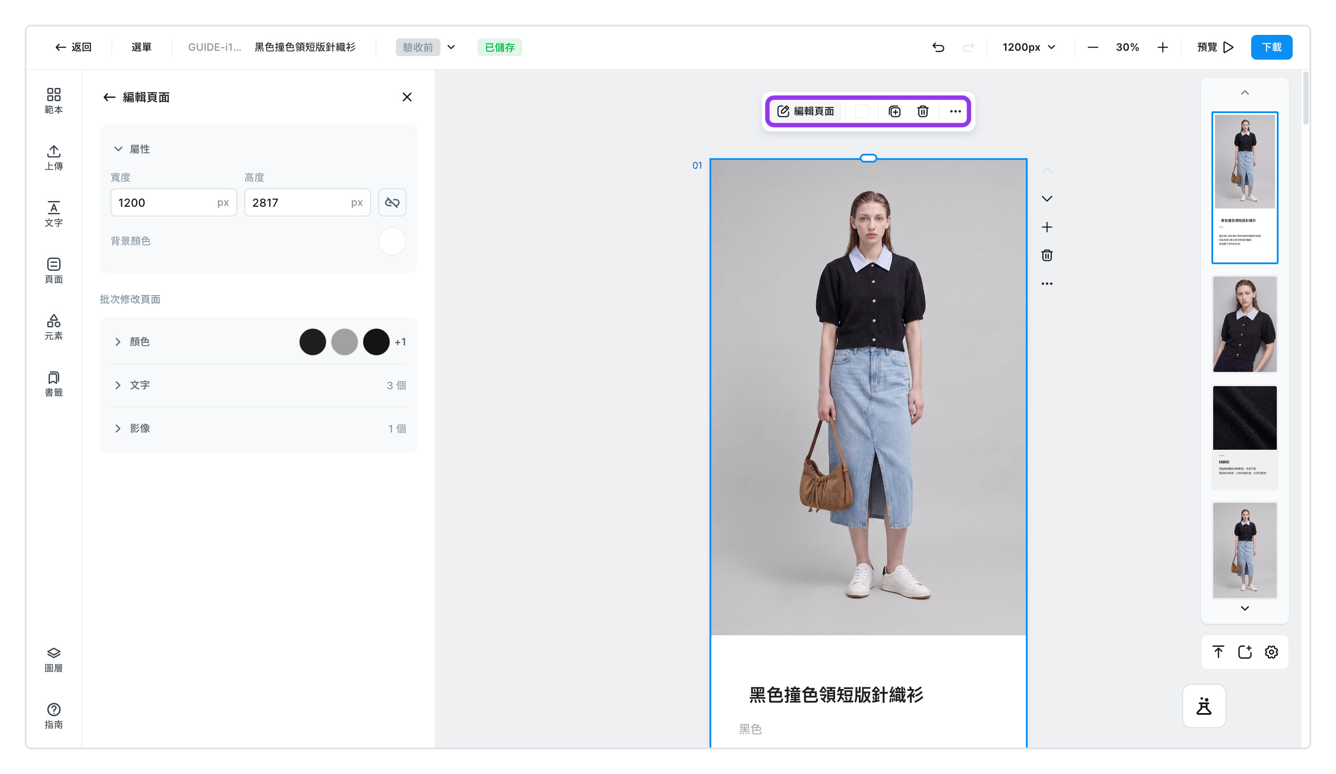Expand the 顏色 batch color row
The height and width of the screenshot is (774, 1336).
(x=258, y=342)
